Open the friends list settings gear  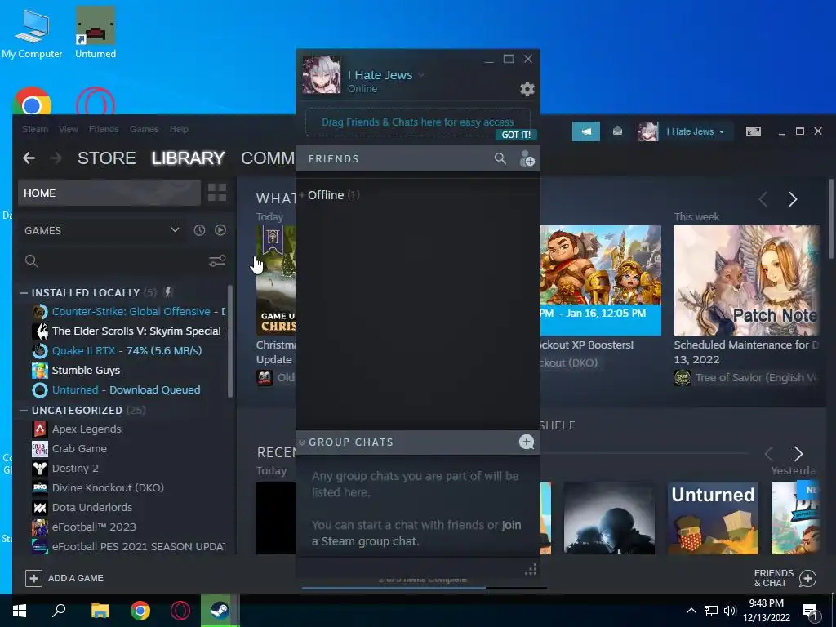click(527, 89)
